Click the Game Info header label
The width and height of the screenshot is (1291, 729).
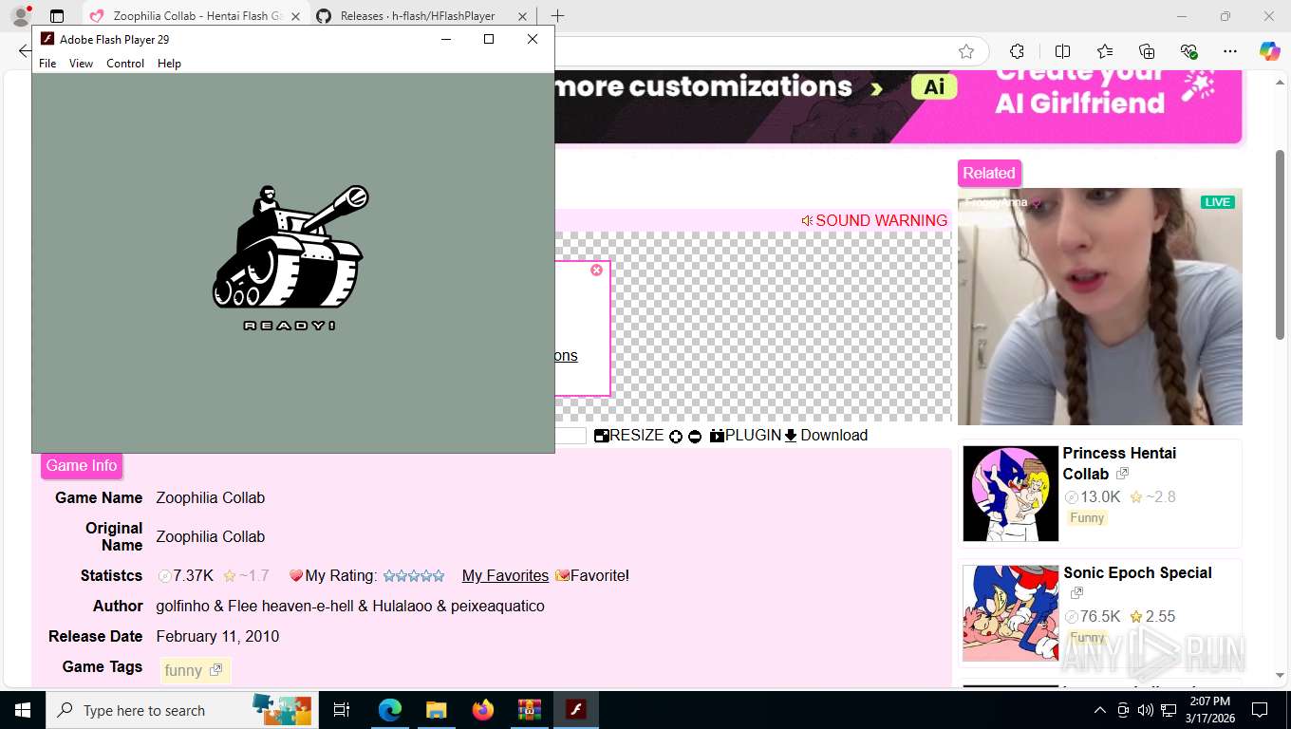(x=82, y=466)
